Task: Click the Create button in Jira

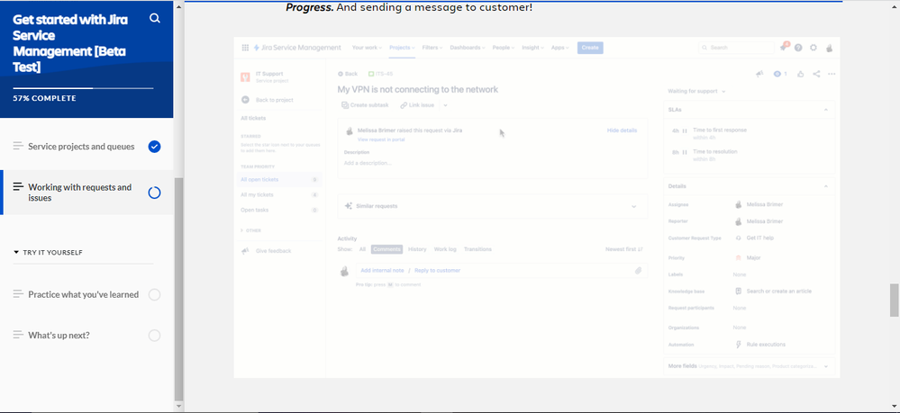Action: (x=590, y=48)
